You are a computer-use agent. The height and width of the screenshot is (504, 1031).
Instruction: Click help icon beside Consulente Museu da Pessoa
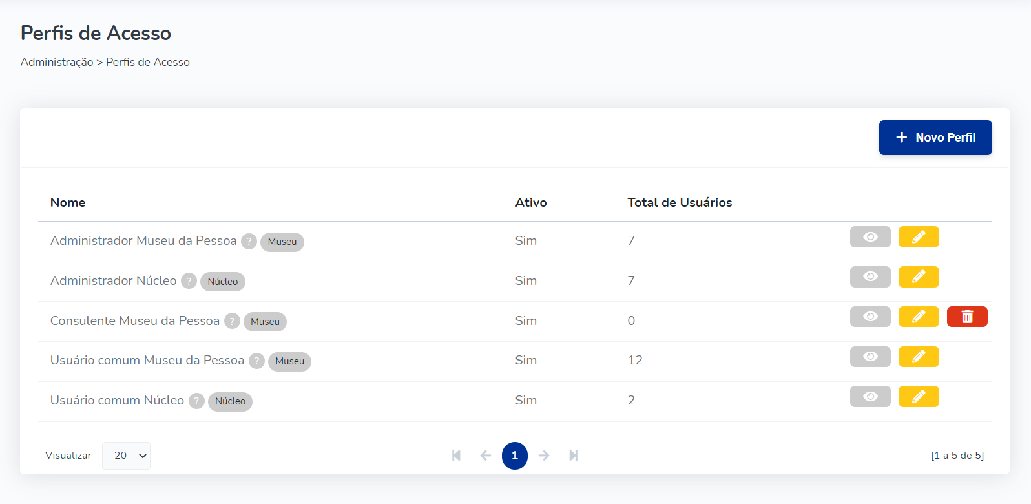232,321
